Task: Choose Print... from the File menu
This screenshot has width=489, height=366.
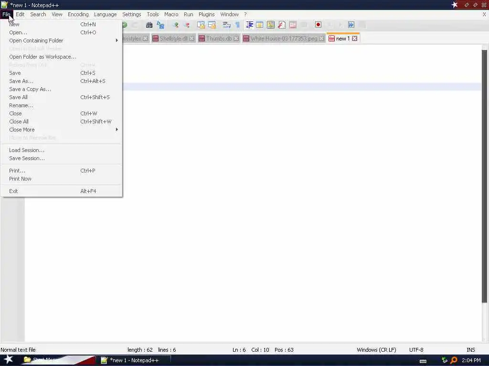Action: coord(61,171)
